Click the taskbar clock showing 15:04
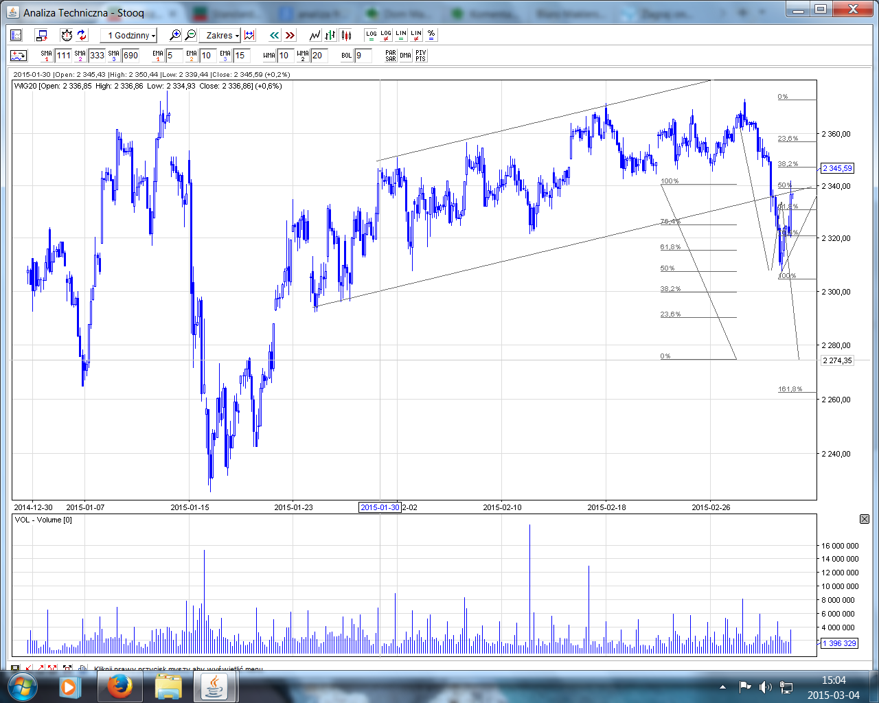The height and width of the screenshot is (703, 879). click(x=834, y=687)
